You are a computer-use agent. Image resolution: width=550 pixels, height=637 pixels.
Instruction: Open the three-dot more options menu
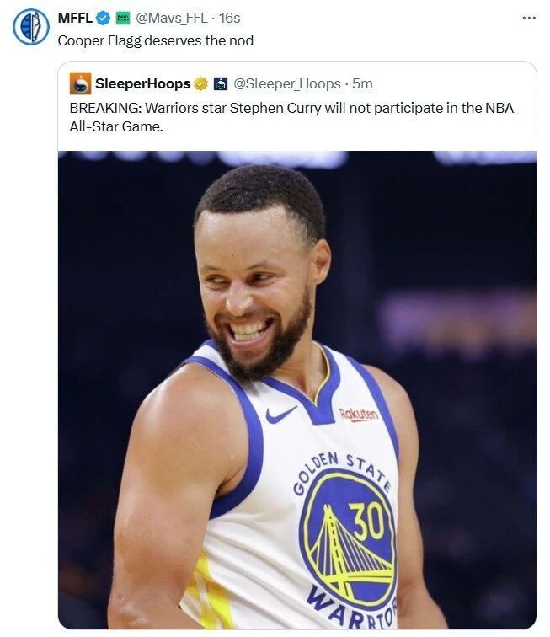tap(528, 18)
